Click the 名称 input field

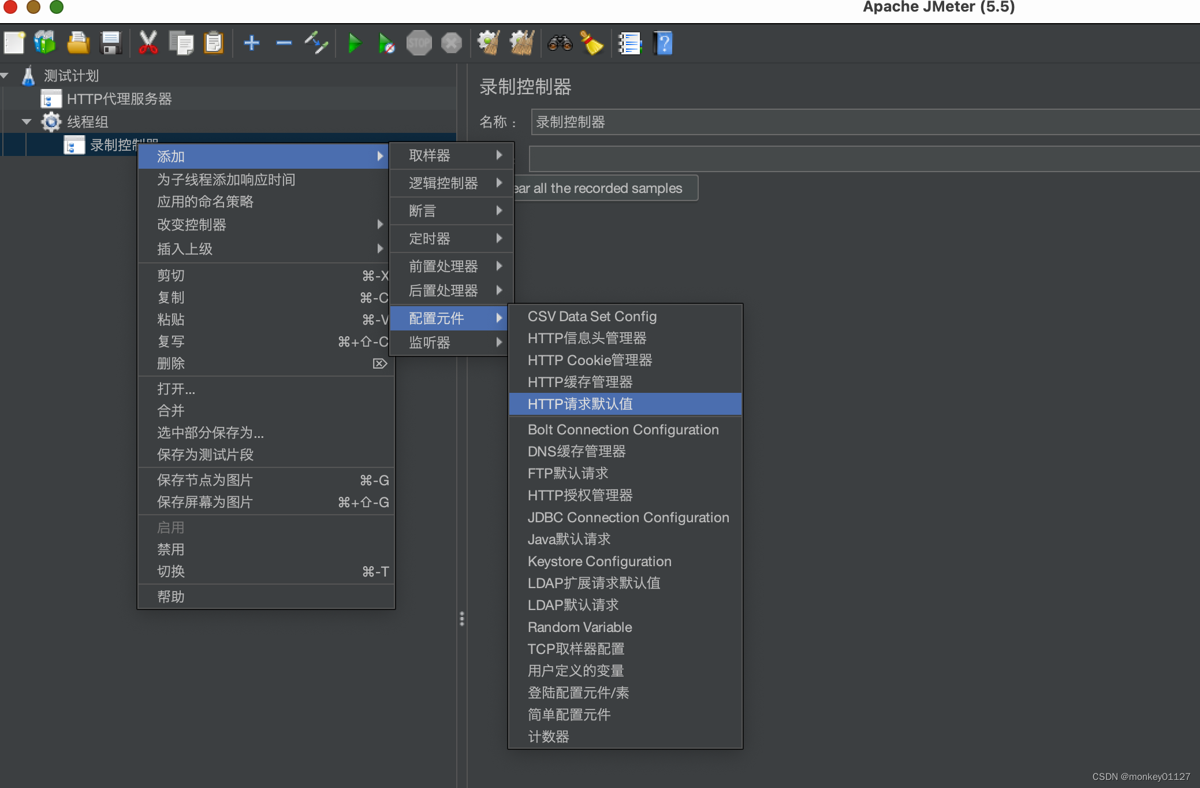point(865,122)
